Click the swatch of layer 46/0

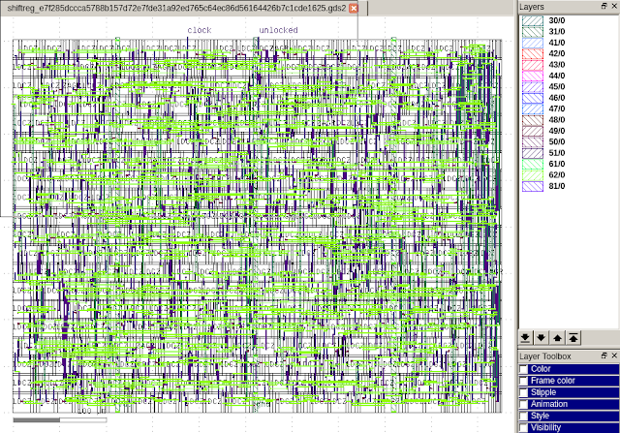click(x=533, y=98)
